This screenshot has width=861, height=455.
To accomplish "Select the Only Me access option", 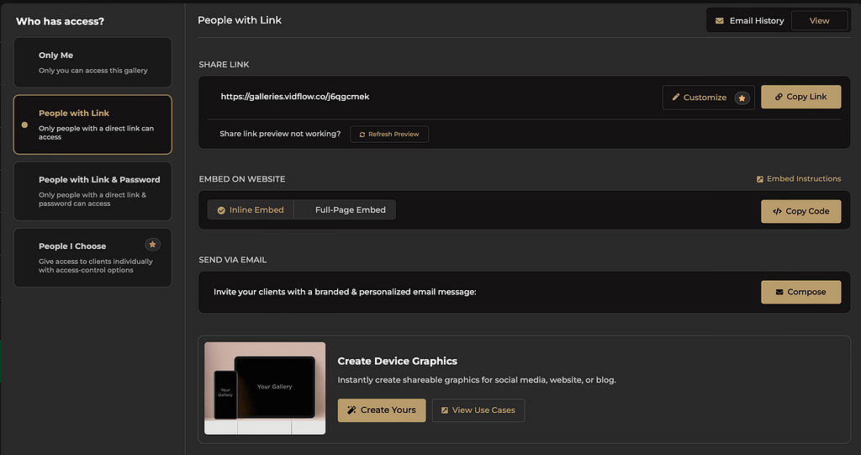I will click(x=92, y=62).
